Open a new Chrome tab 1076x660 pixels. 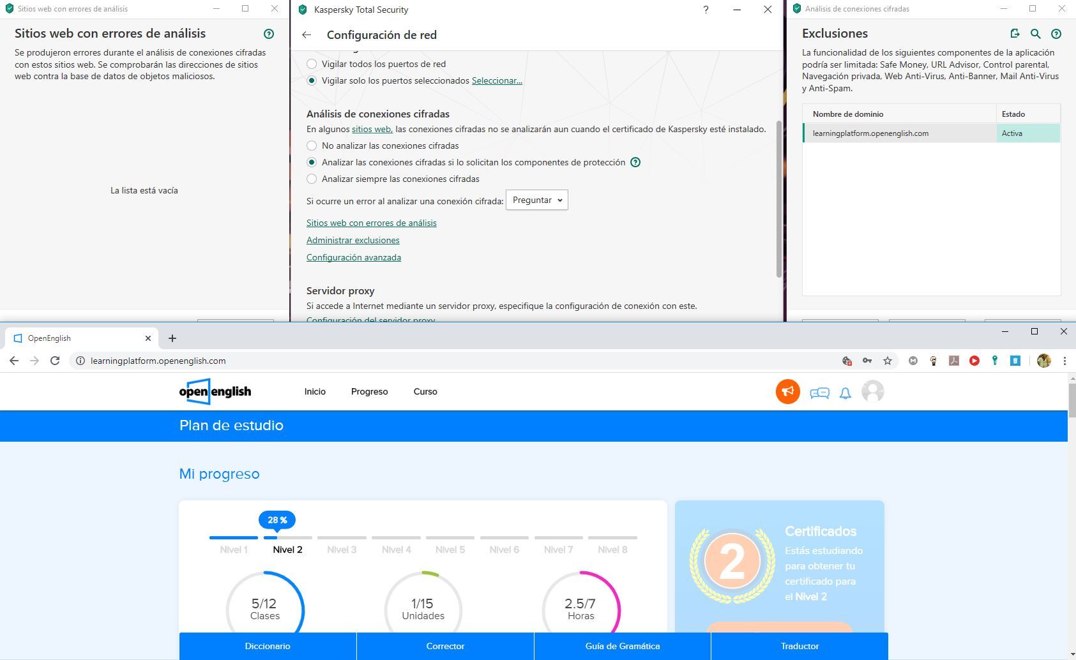pyautogui.click(x=172, y=338)
